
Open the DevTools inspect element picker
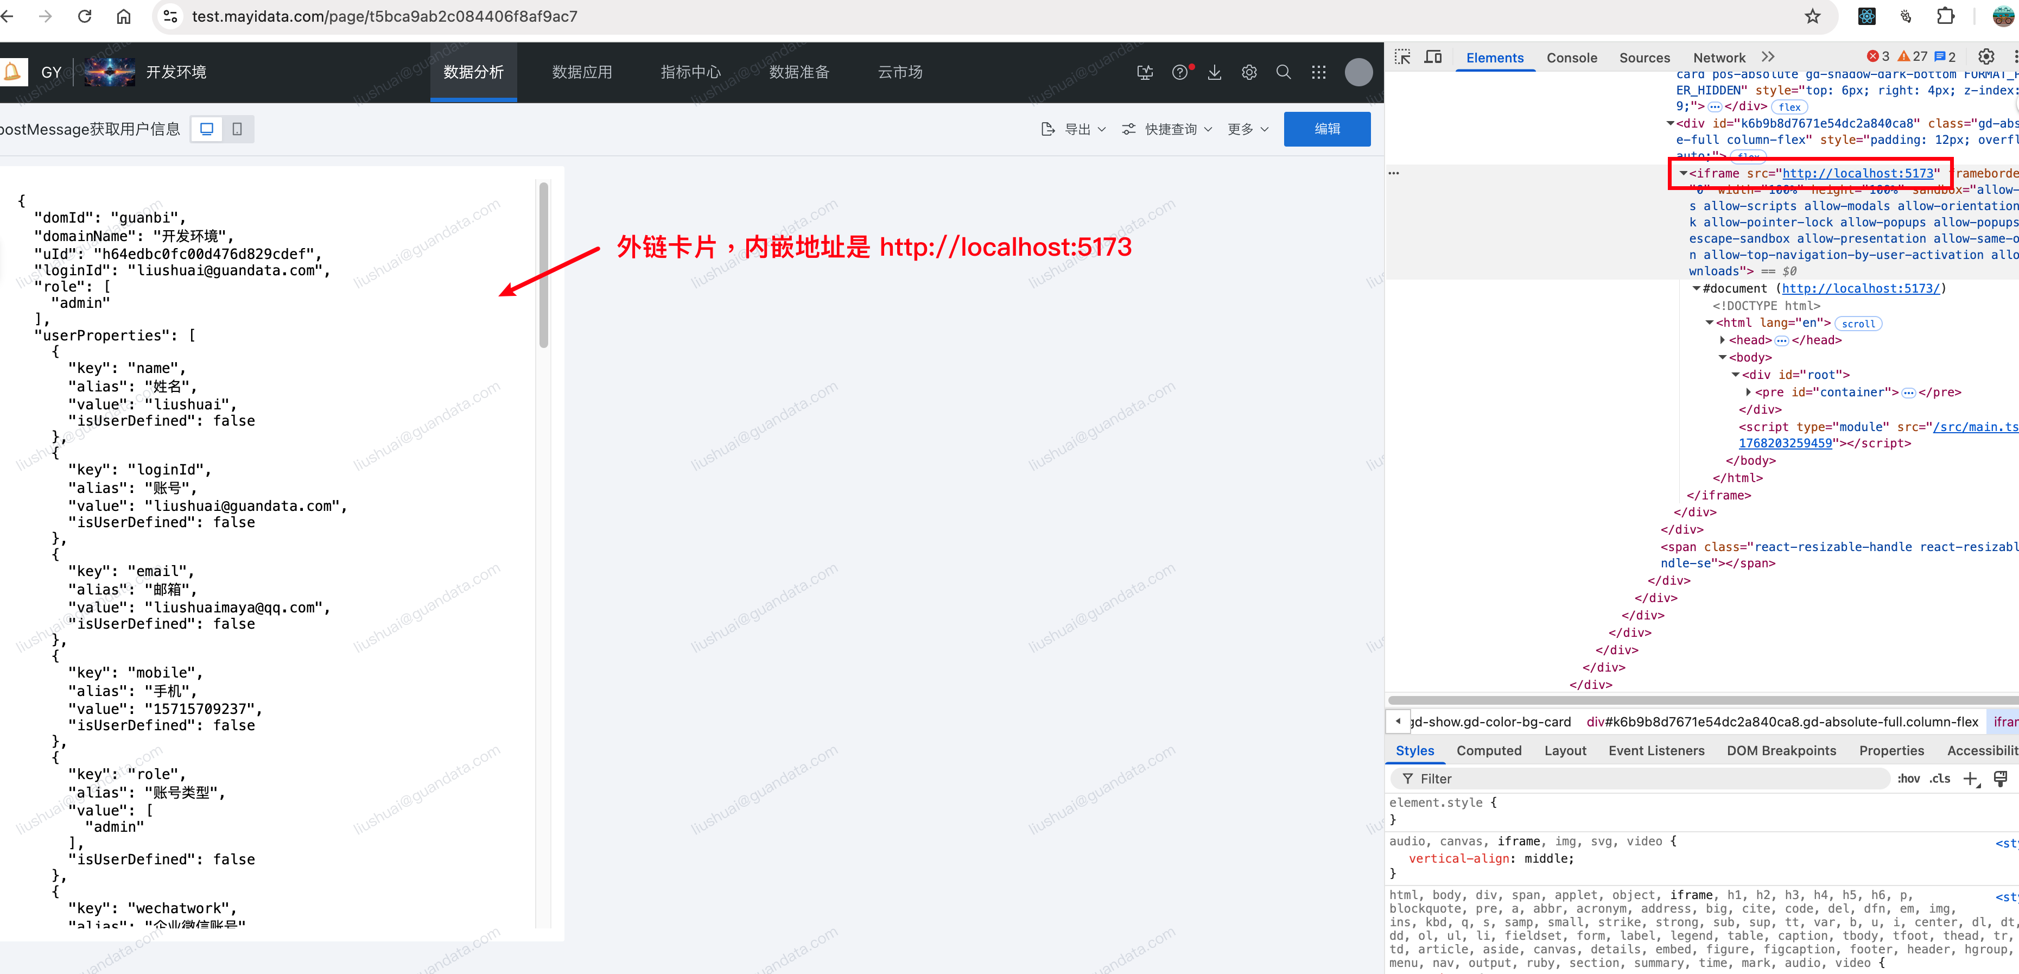pos(1402,56)
